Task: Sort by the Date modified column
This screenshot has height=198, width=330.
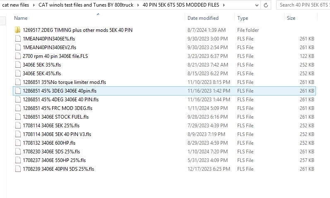Action: 203,18
